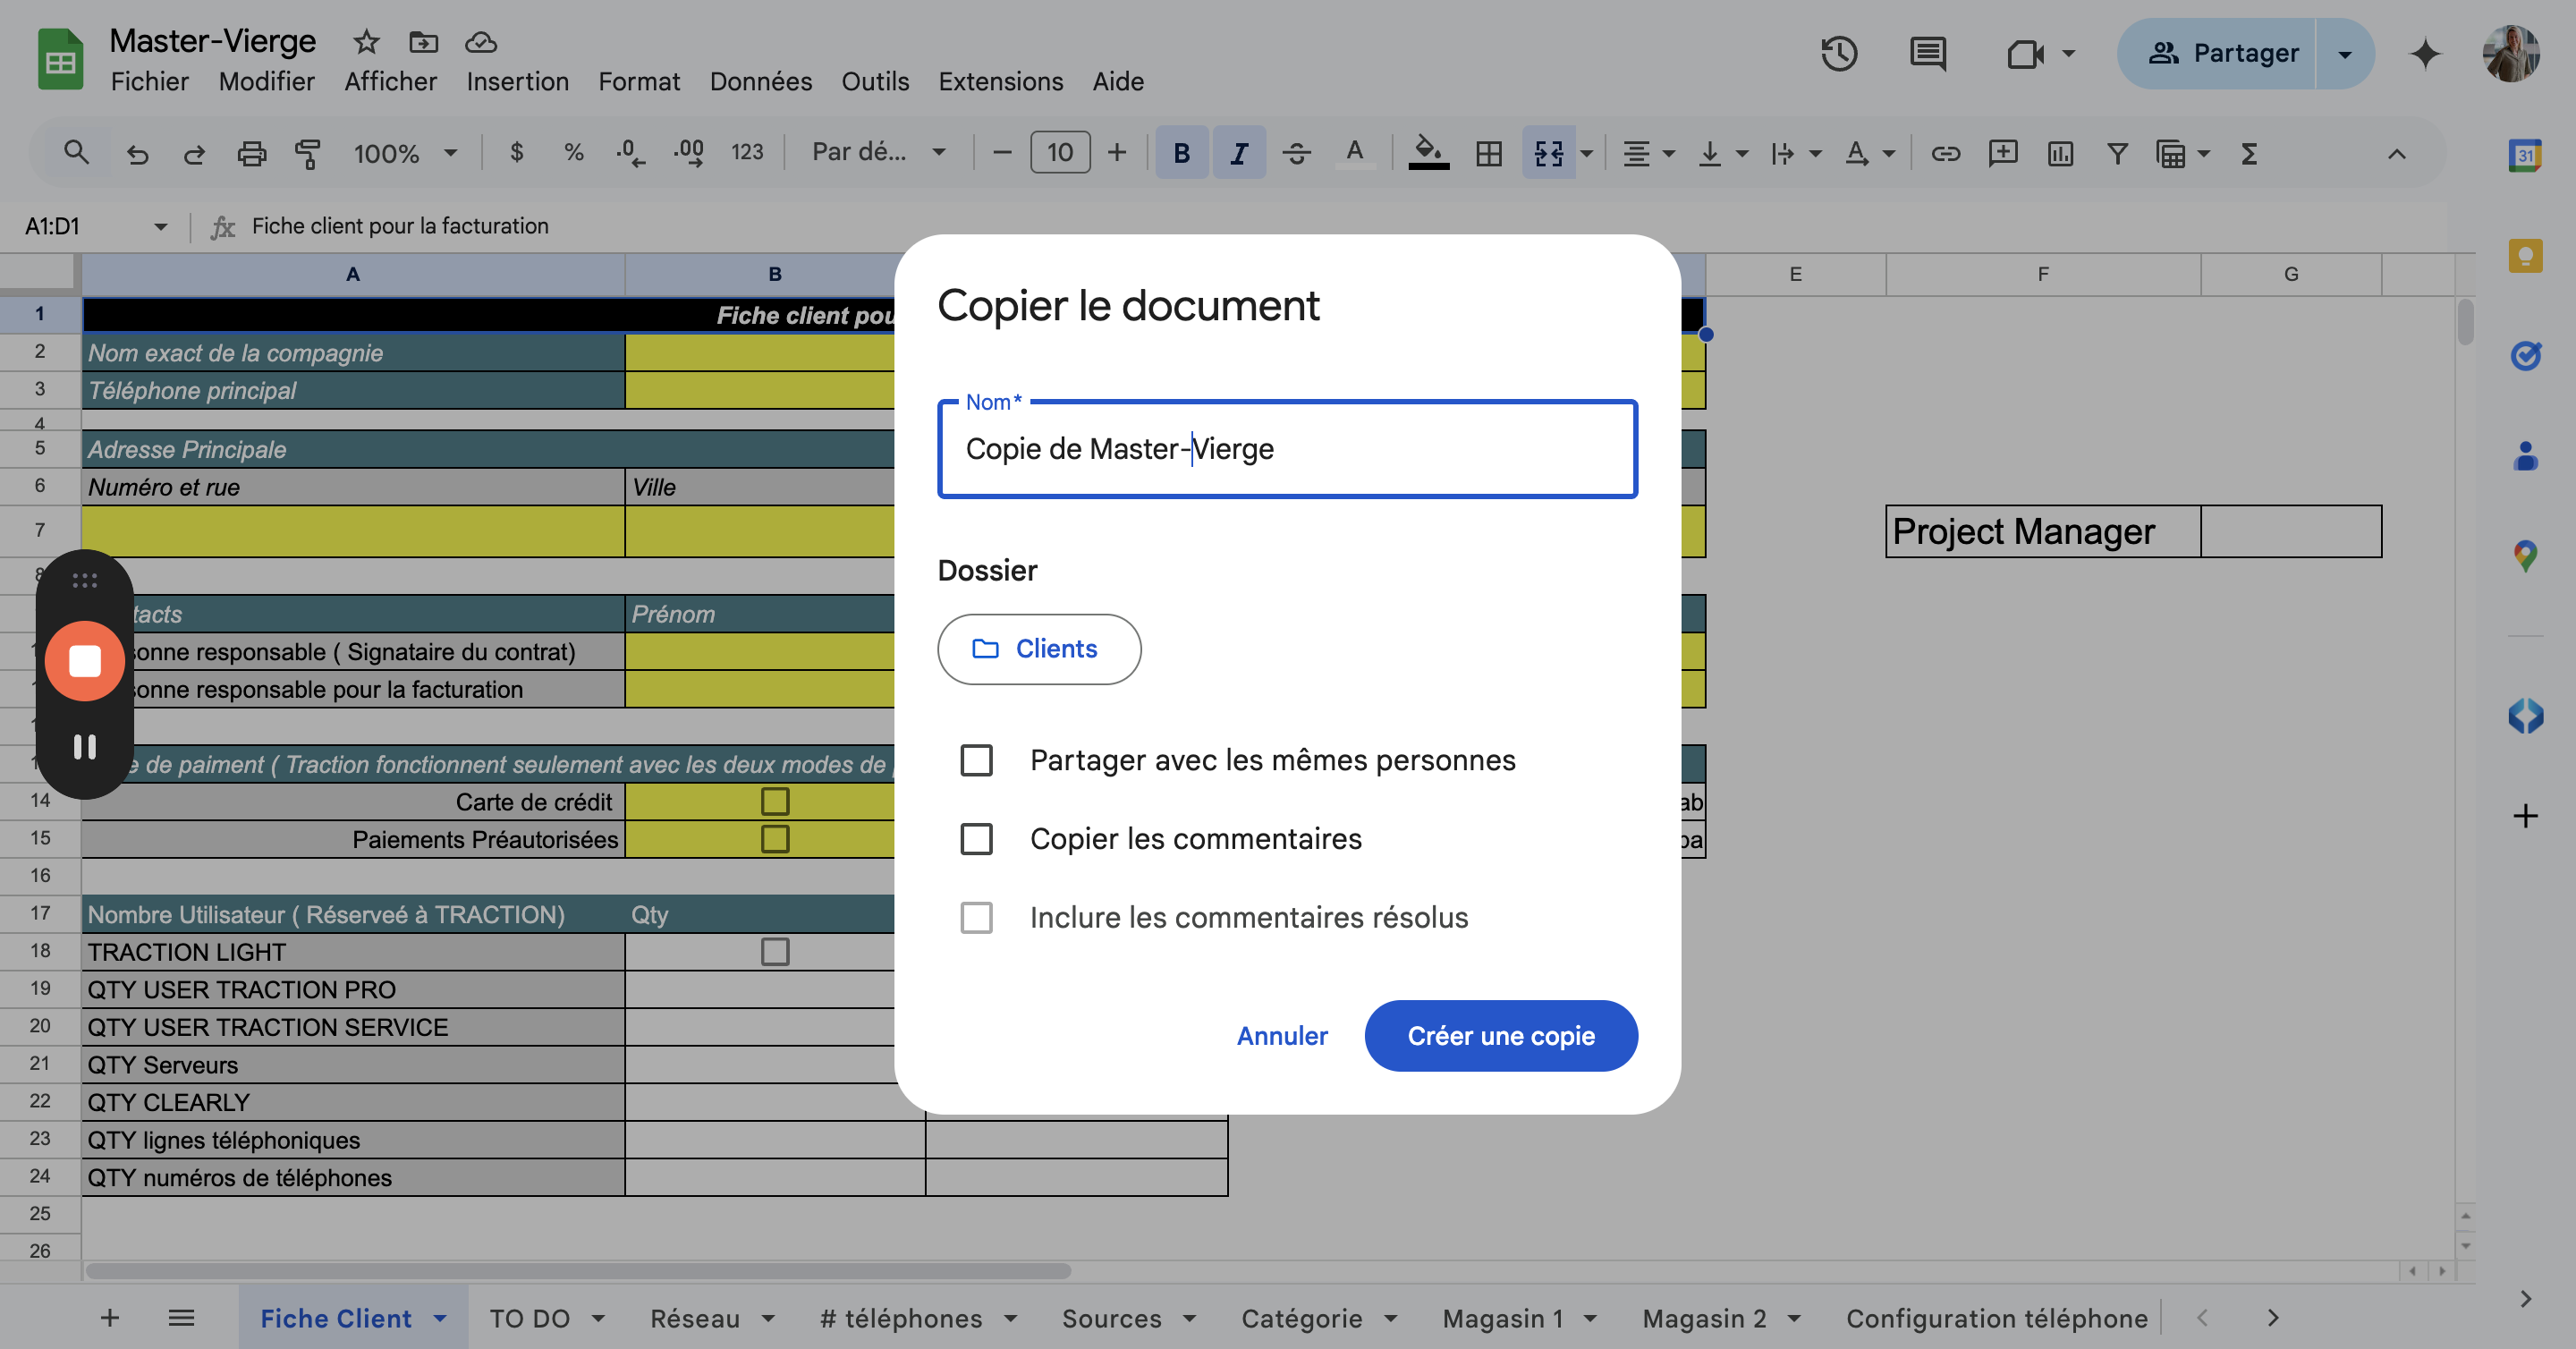Star the Master-Vierge document
2576x1349 pixels.
click(366, 42)
